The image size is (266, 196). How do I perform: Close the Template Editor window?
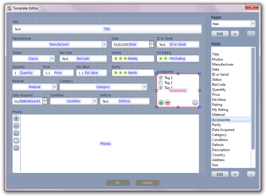(252, 7)
